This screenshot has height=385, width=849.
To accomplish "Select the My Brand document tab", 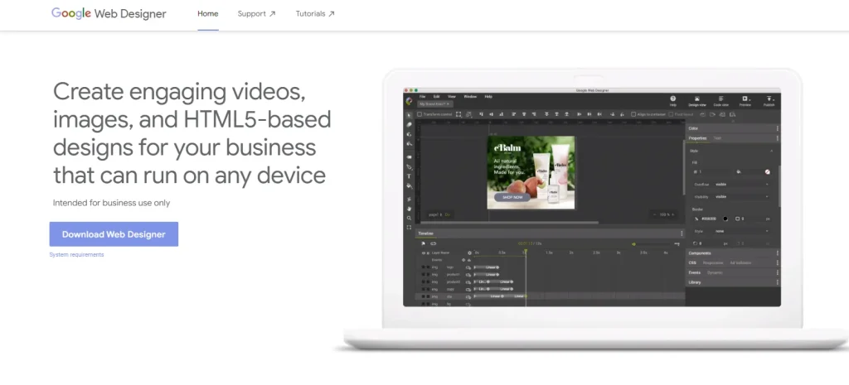I will coord(434,103).
